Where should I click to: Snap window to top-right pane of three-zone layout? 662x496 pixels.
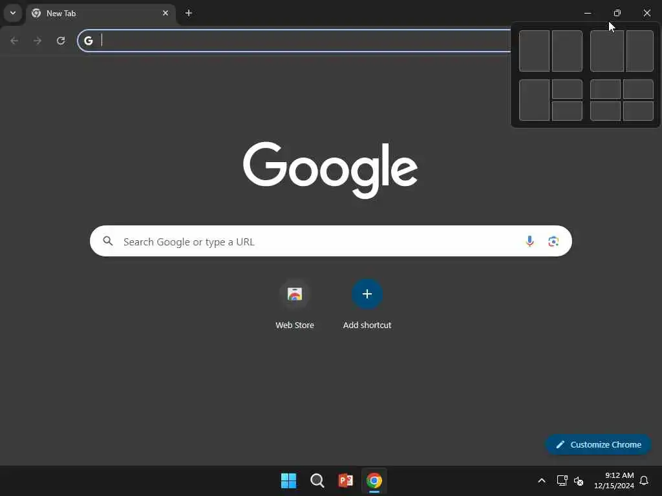567,89
